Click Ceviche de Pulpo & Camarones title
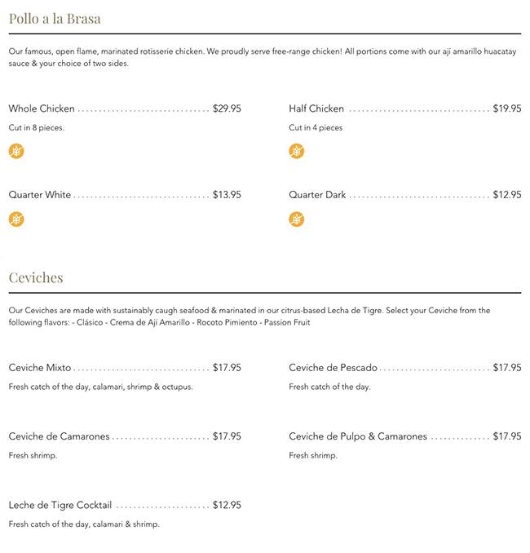This screenshot has width=530, height=553. [358, 436]
